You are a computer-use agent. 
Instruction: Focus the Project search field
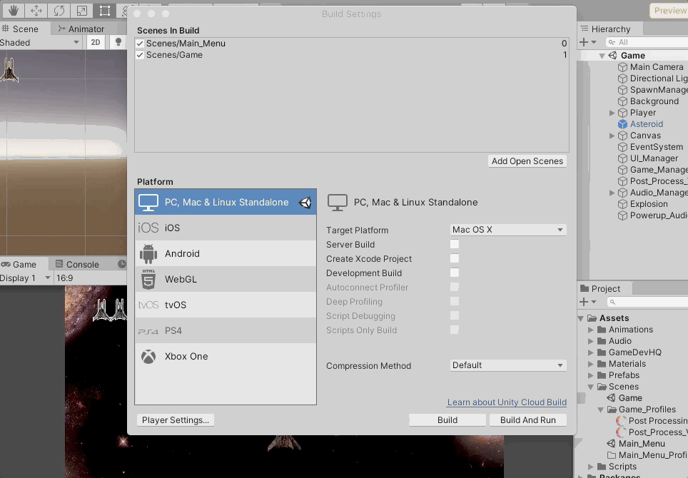[x=647, y=302]
